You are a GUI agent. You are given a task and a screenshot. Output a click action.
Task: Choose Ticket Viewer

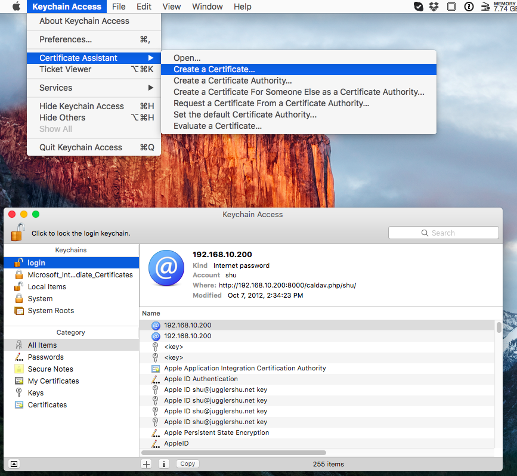[94, 69]
